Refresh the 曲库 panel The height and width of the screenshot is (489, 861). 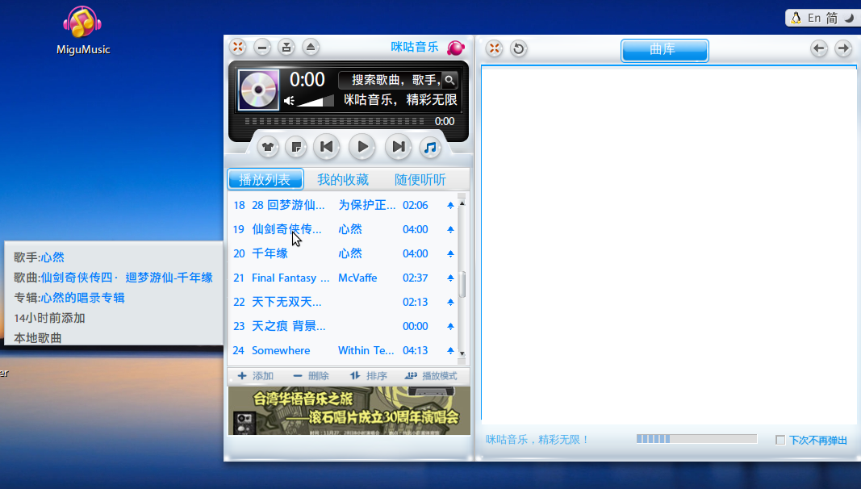[518, 48]
